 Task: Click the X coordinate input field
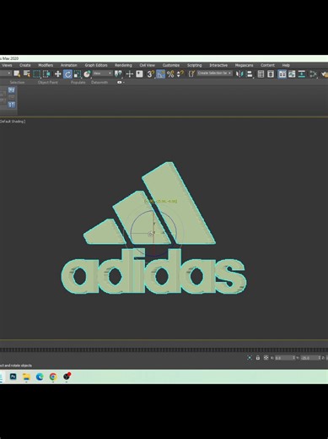click(284, 358)
